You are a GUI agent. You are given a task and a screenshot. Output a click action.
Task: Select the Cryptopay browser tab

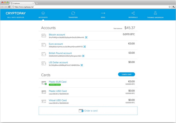tap(22, 3)
